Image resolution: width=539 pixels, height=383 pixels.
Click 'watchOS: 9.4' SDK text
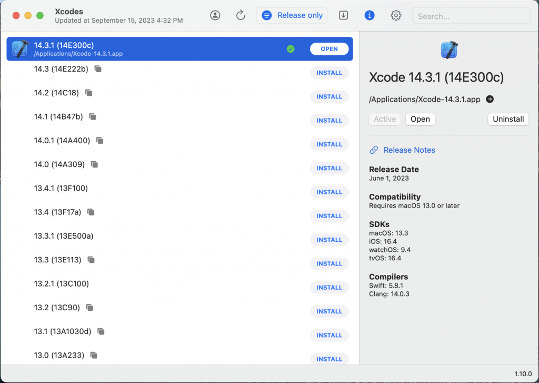click(x=390, y=250)
